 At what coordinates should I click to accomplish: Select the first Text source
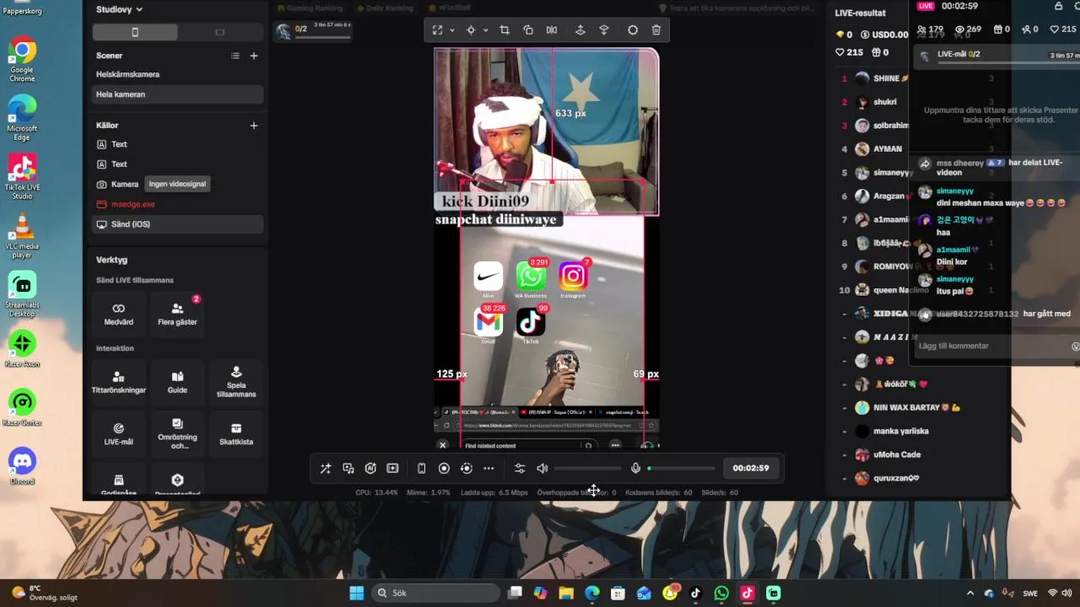(x=177, y=144)
